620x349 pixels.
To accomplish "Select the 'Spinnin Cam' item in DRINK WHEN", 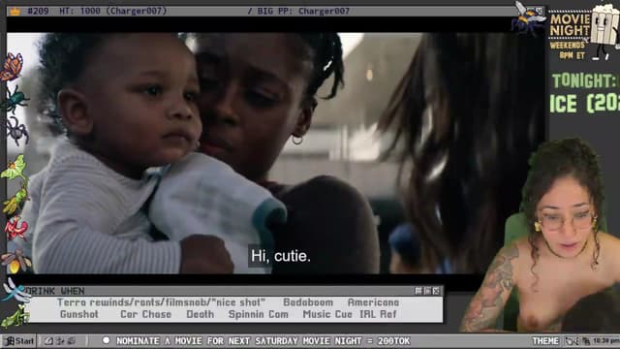I will (x=259, y=314).
